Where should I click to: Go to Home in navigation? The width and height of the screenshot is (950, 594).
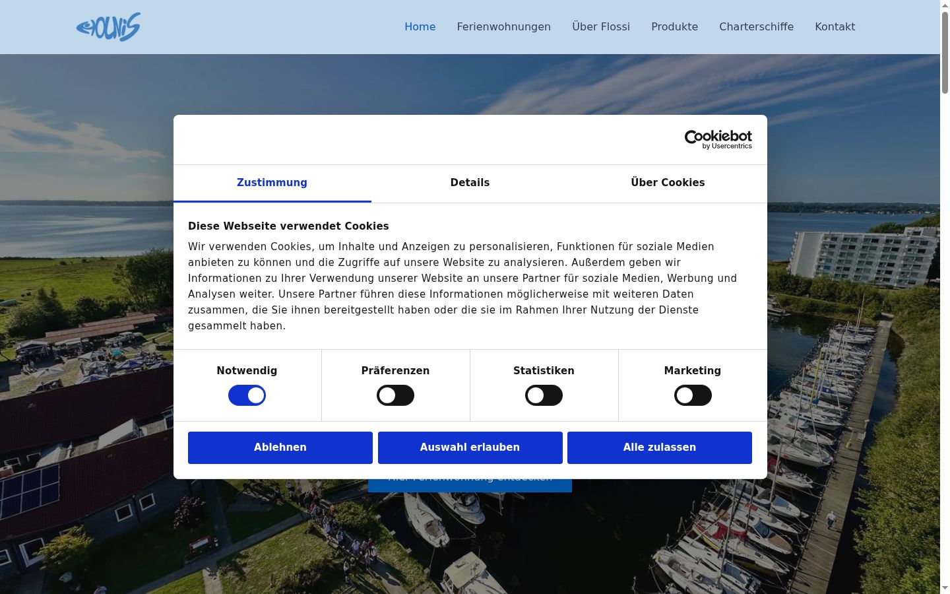(420, 27)
